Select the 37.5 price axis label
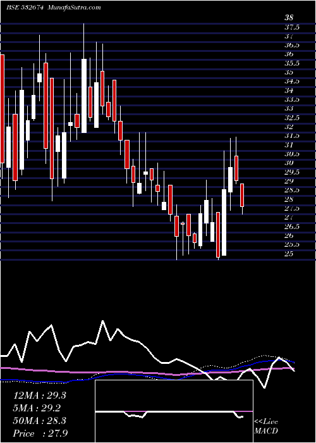The height and width of the screenshot is (443, 316). tap(291, 27)
